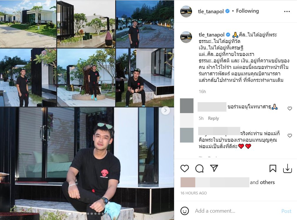
Task: Open the comment bubble icon
Action: pos(199,168)
